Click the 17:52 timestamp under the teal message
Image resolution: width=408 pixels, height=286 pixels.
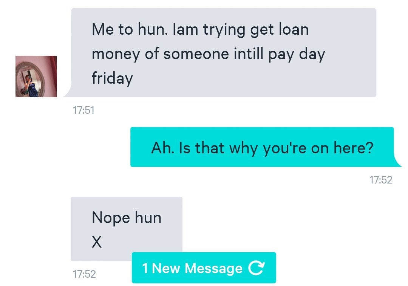pos(381,180)
